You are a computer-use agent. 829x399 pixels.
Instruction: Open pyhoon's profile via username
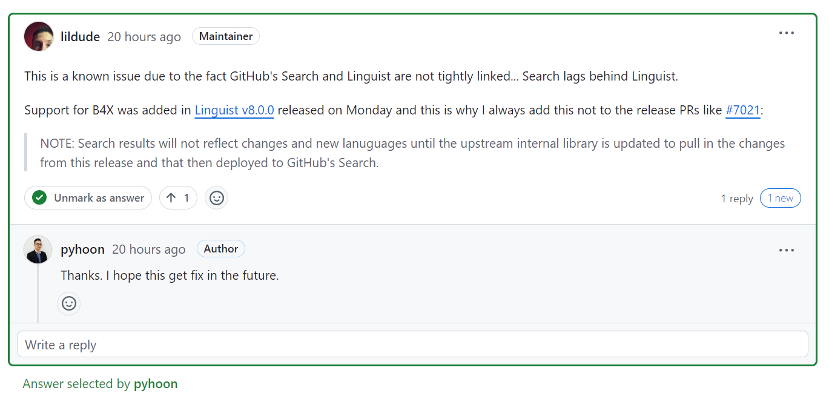pos(82,249)
